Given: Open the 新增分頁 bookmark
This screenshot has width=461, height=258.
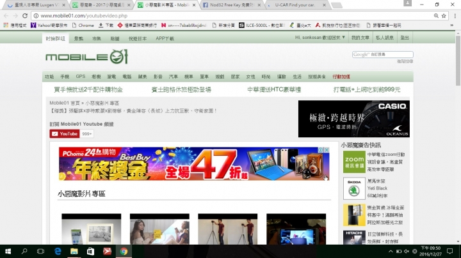Looking at the screenshot, I should tap(223, 25).
